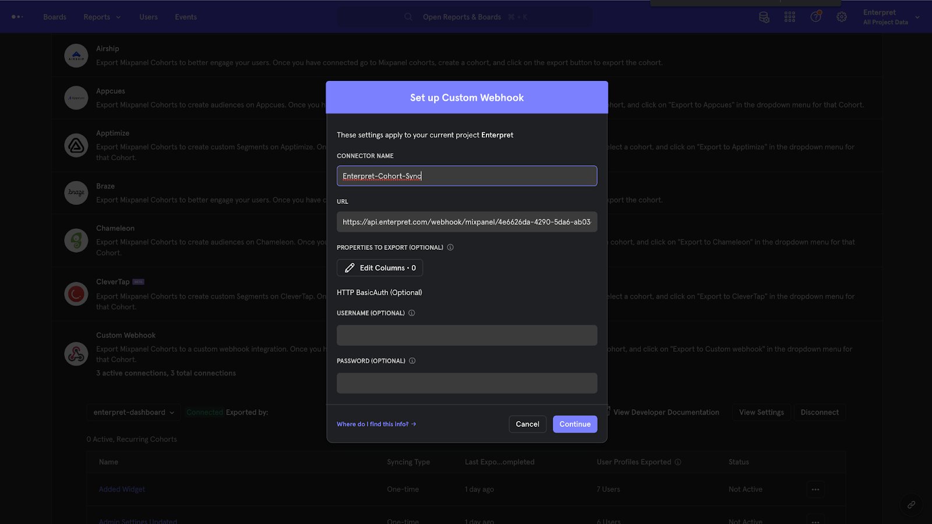Open the three-dot menu for Added Widget
This screenshot has width=932, height=524.
(815, 490)
